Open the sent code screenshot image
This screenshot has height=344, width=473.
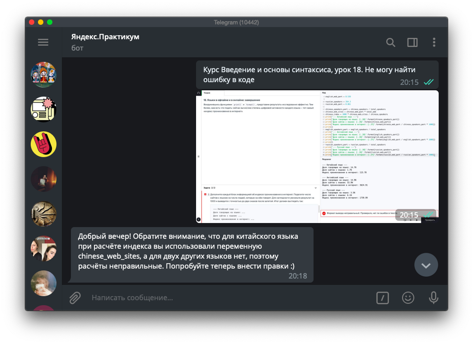(x=317, y=157)
